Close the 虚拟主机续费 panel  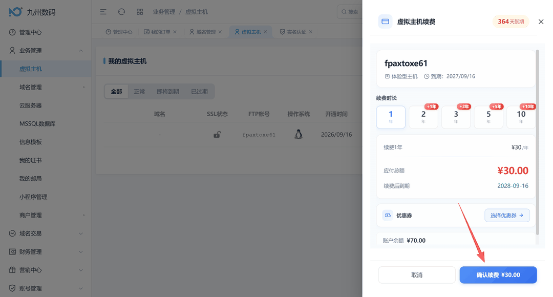(541, 22)
